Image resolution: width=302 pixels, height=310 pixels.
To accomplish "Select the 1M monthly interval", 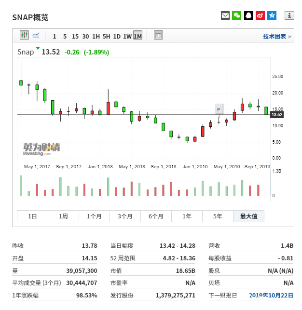I will click(137, 35).
